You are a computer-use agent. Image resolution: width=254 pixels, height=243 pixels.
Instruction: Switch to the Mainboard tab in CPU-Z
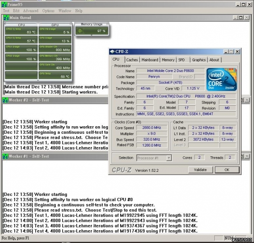(150, 60)
